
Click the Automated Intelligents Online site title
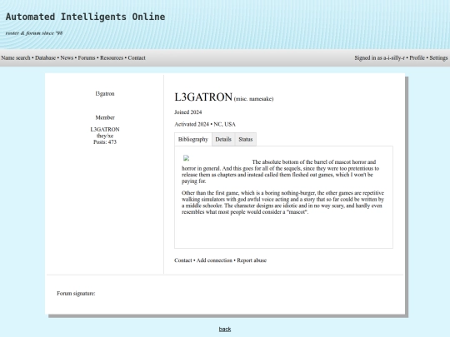(86, 17)
